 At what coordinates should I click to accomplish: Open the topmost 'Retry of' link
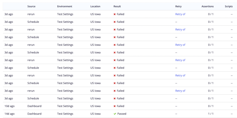coord(180,14)
